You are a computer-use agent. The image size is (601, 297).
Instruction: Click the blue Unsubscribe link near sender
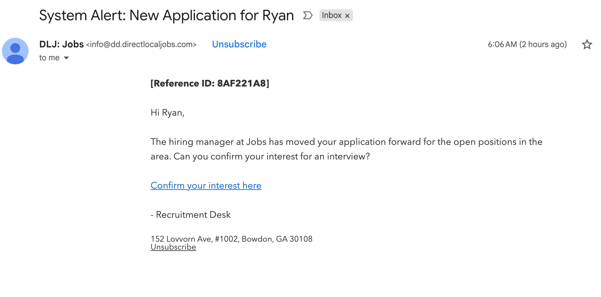[239, 44]
